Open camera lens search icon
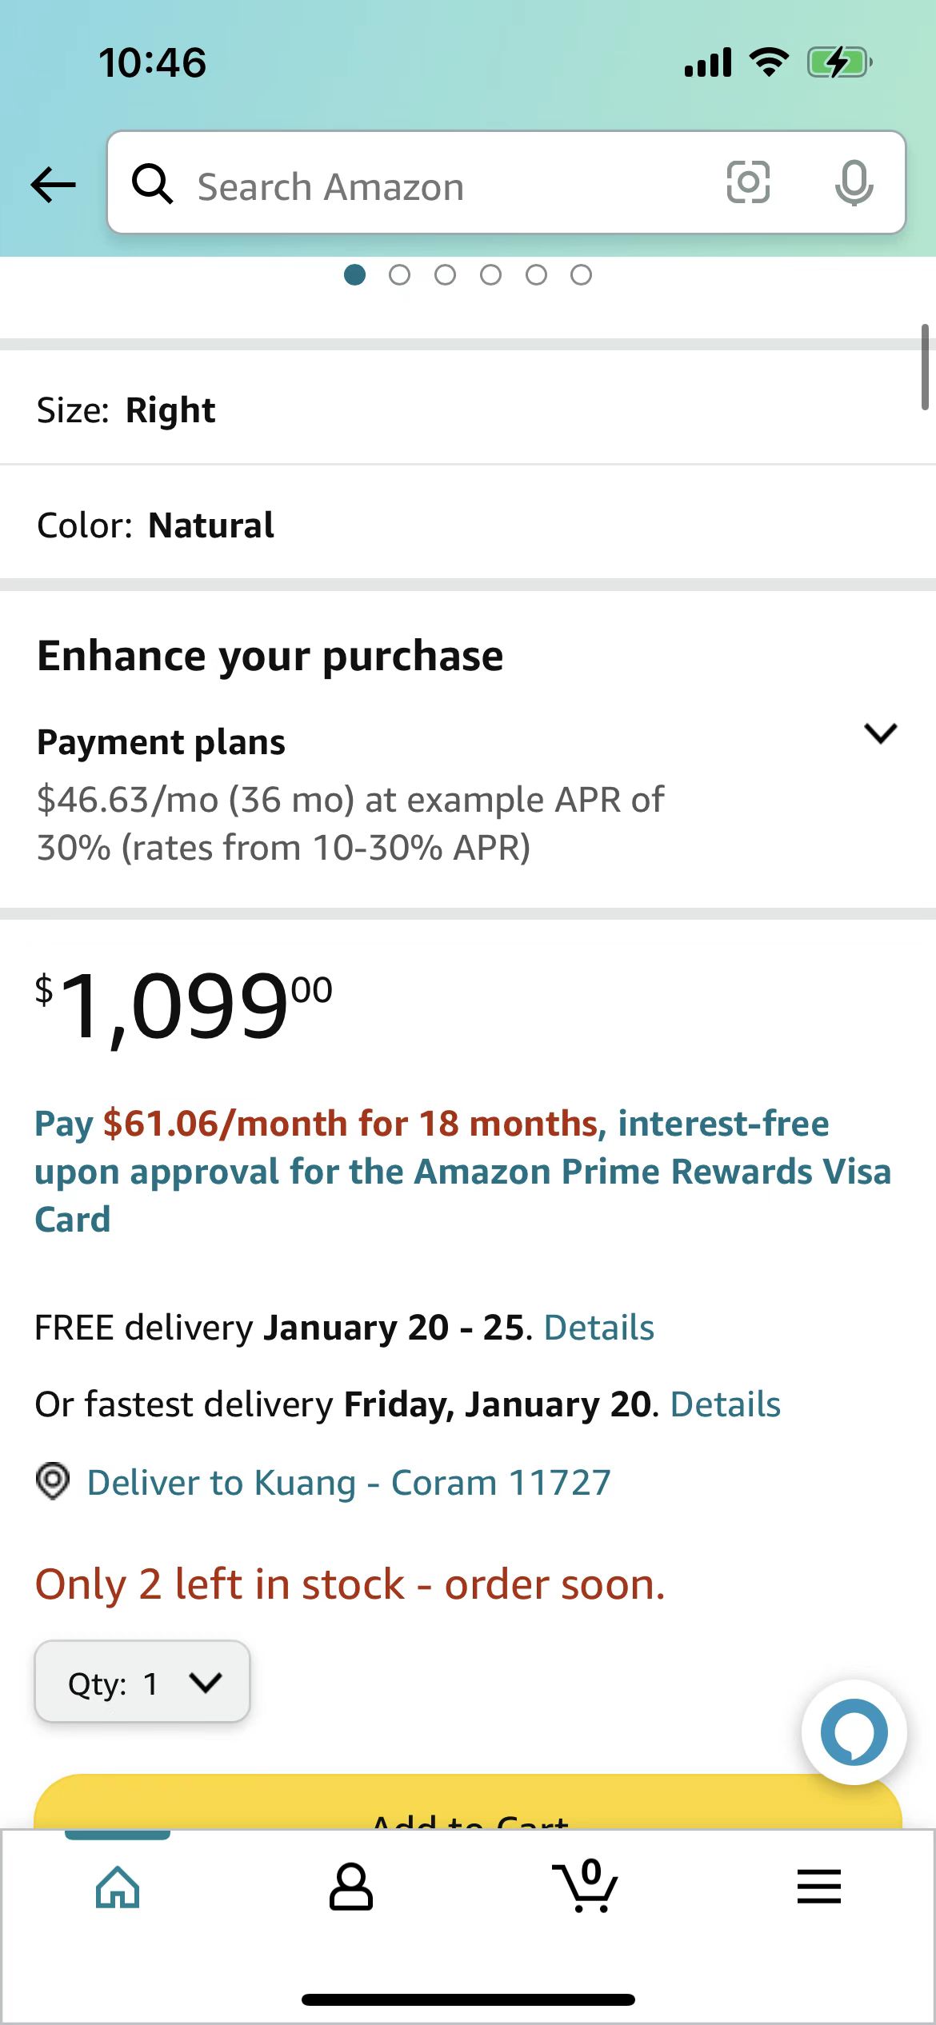Image resolution: width=936 pixels, height=2025 pixels. click(748, 182)
